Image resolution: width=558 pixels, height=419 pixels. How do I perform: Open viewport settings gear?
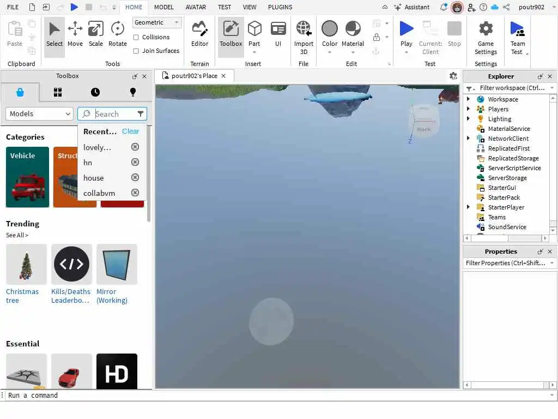pyautogui.click(x=453, y=76)
